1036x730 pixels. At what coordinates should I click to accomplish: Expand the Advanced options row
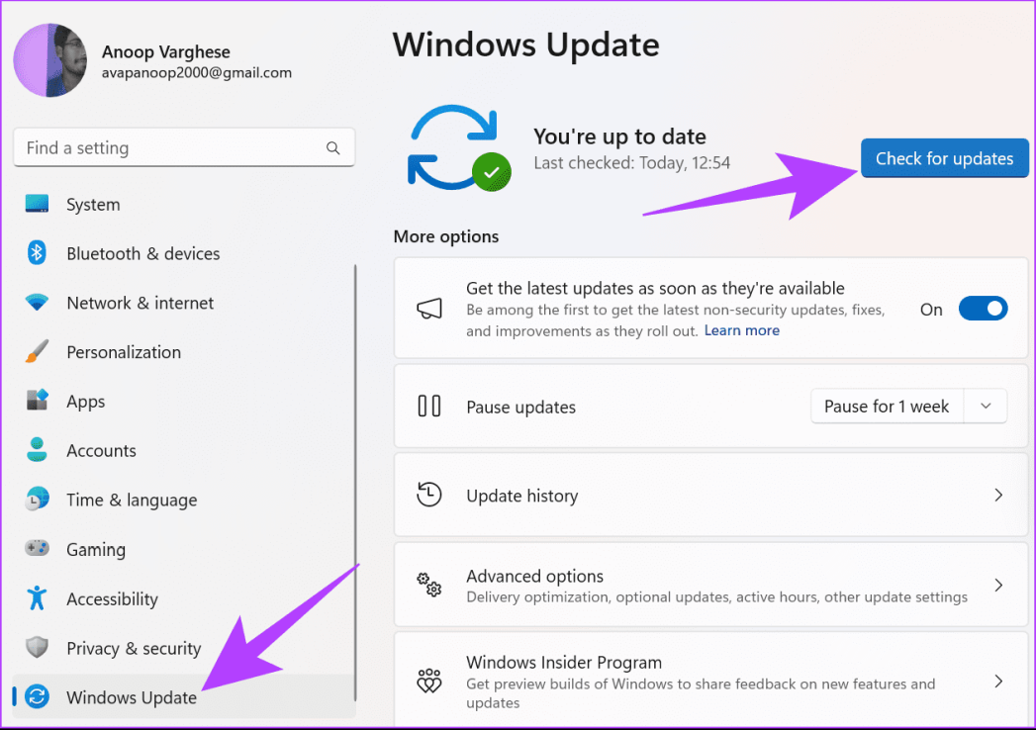[x=998, y=585]
